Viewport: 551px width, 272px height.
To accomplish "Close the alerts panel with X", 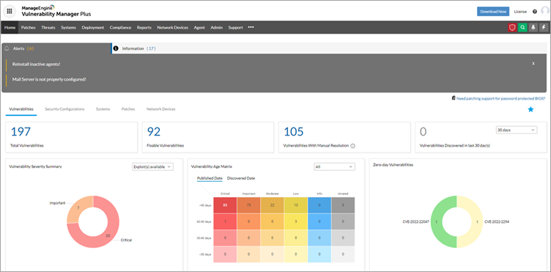I will (533, 63).
